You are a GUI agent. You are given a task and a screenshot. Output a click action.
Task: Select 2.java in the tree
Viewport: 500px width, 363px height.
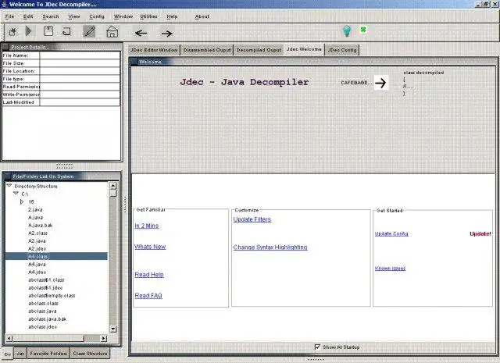pyautogui.click(x=35, y=209)
